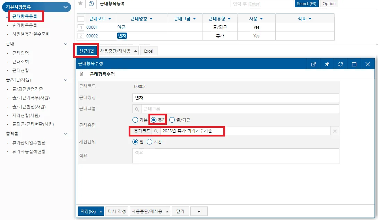Click the Excel button
The width and height of the screenshot is (378, 220).
pyautogui.click(x=148, y=51)
